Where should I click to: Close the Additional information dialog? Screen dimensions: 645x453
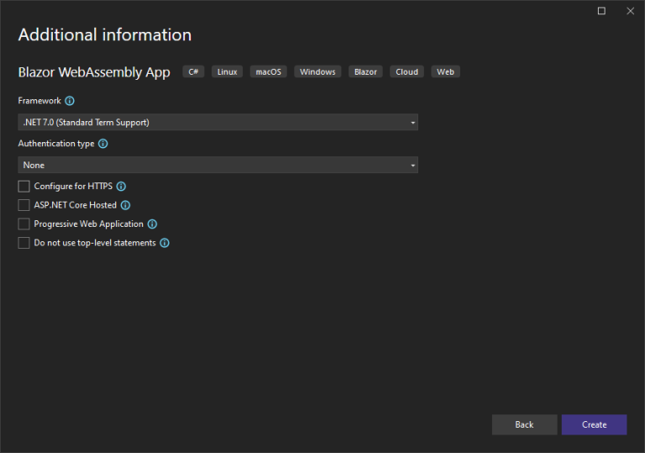630,11
